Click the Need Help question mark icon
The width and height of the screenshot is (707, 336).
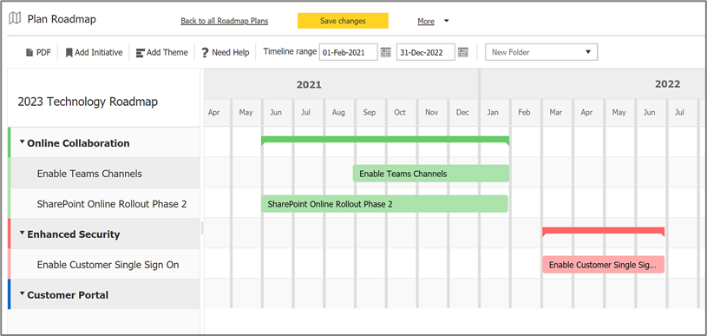pos(205,53)
